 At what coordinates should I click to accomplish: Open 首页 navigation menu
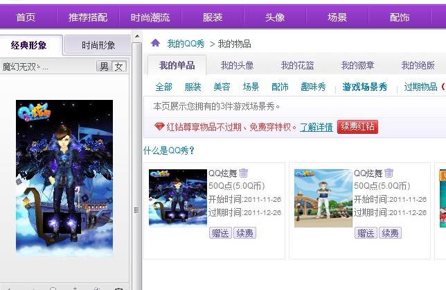pos(26,17)
